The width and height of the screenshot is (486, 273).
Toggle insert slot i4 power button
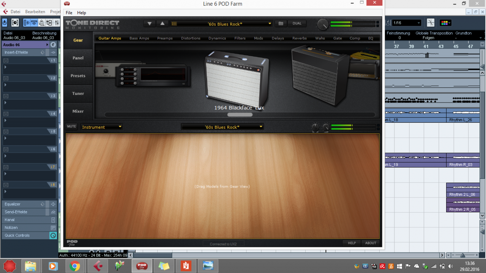pos(6,114)
